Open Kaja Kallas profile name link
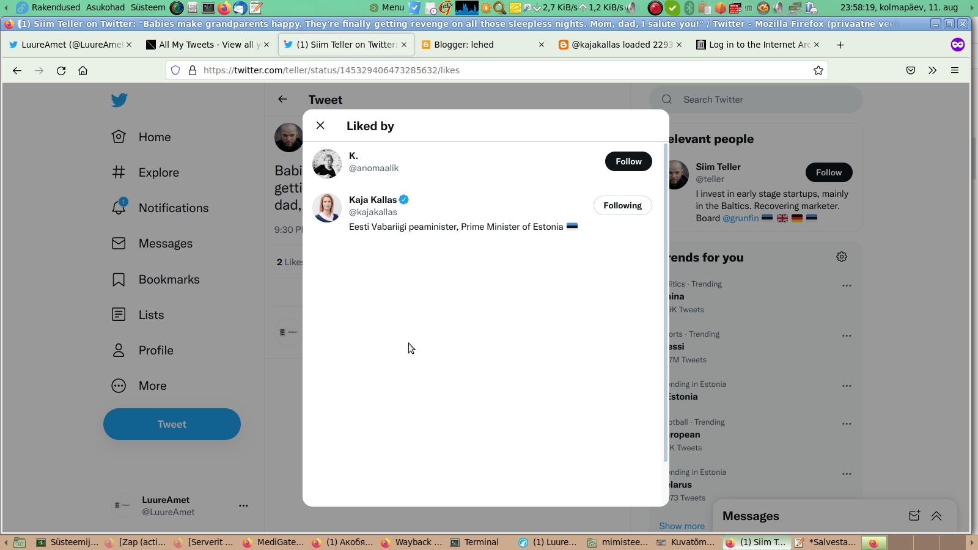Screen dimensions: 978x550 [x=373, y=200]
